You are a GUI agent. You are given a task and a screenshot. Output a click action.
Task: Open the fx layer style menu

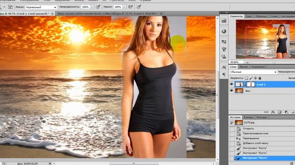[x=273, y=112]
